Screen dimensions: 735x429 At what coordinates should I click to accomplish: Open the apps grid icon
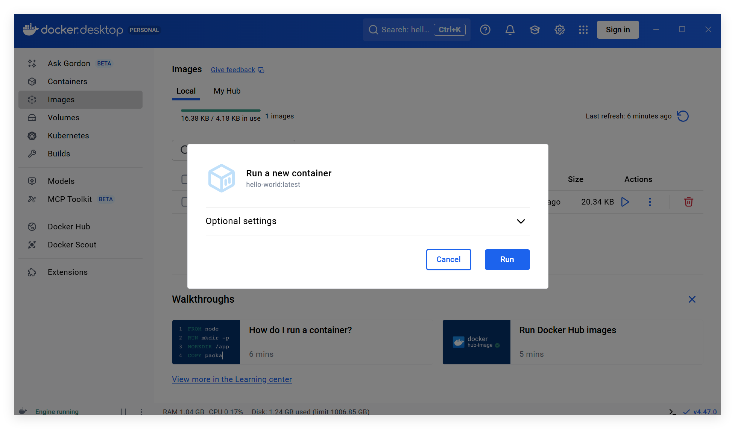(583, 30)
